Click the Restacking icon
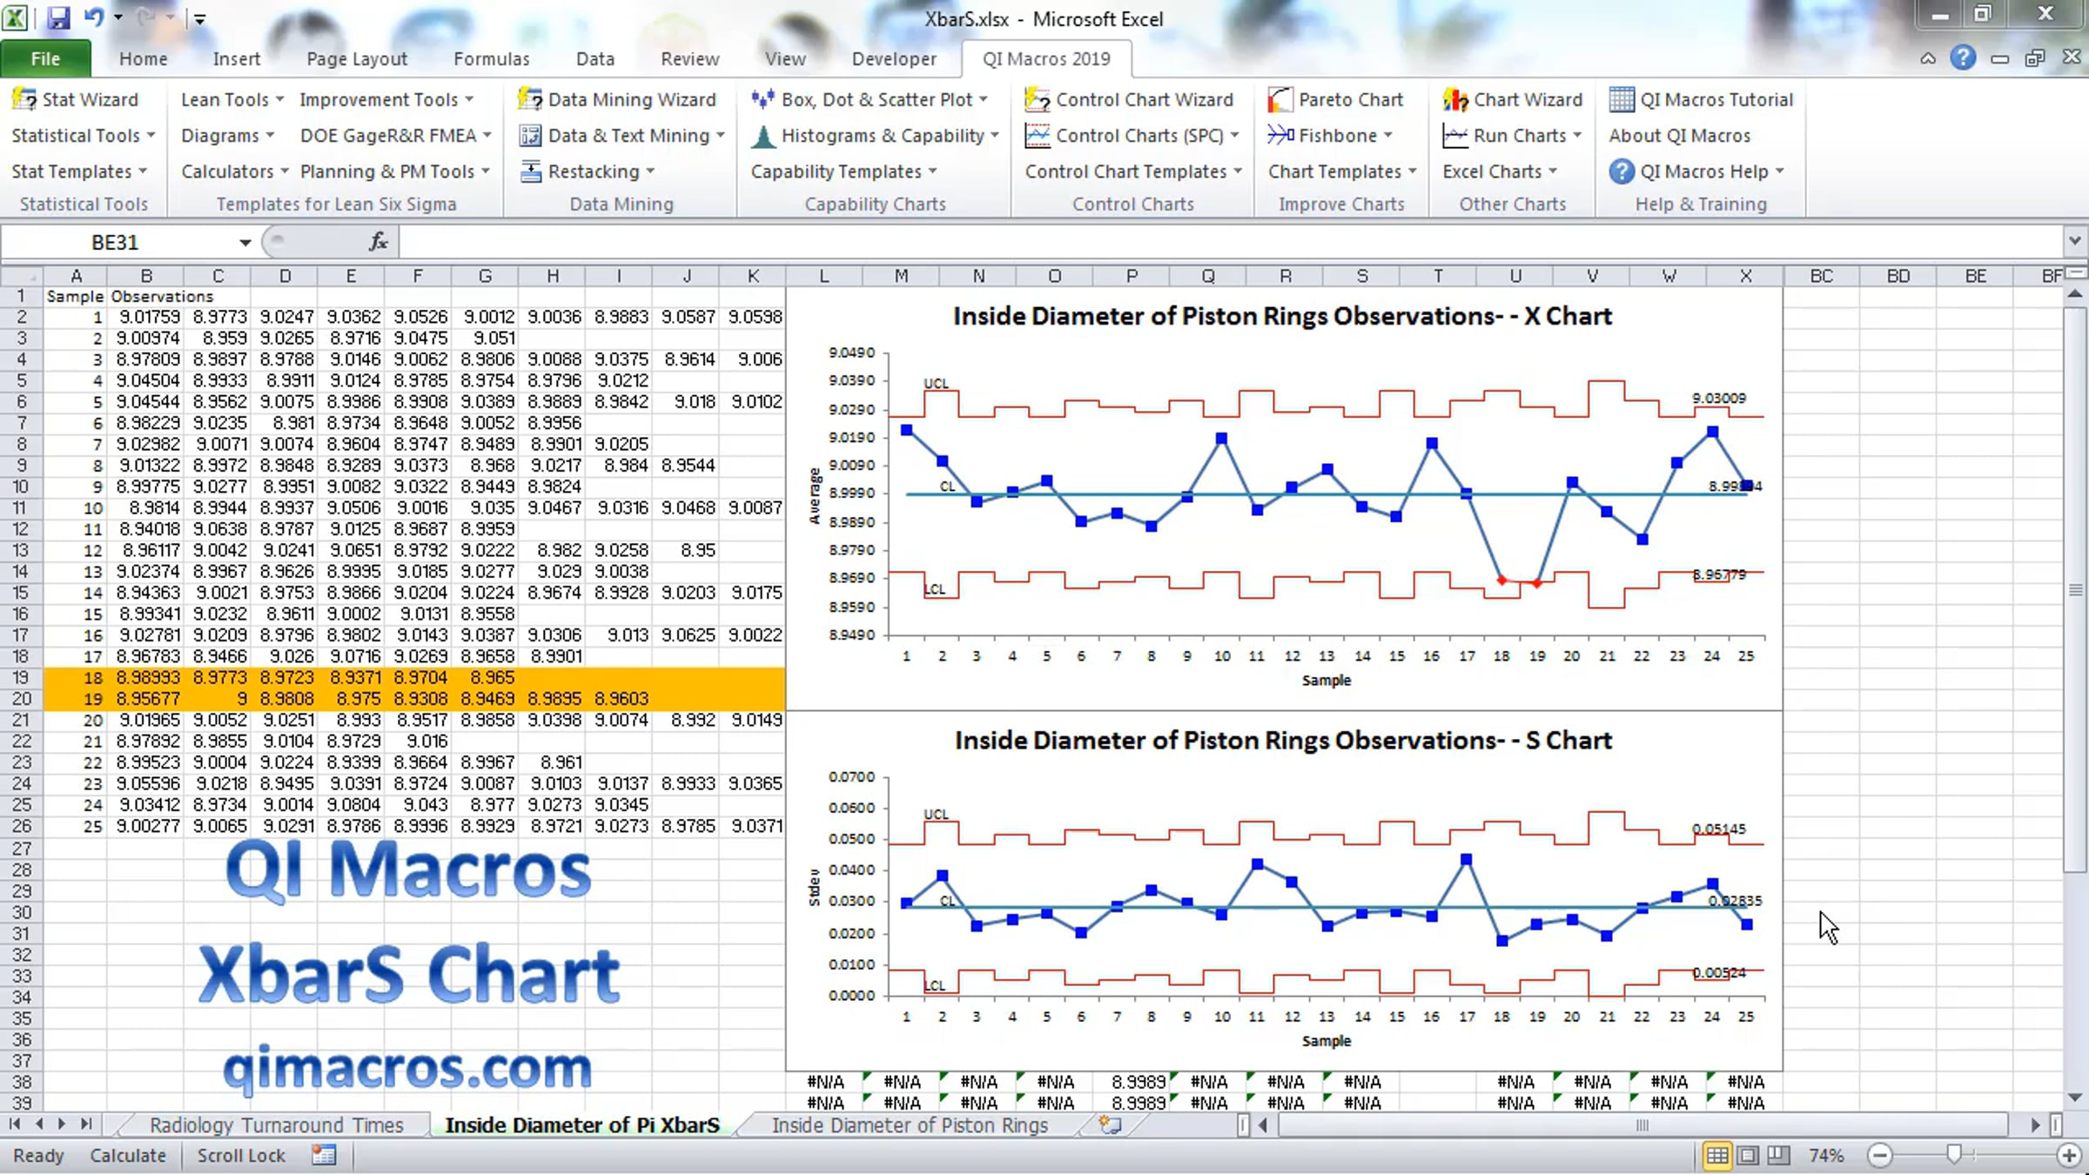 click(x=530, y=171)
